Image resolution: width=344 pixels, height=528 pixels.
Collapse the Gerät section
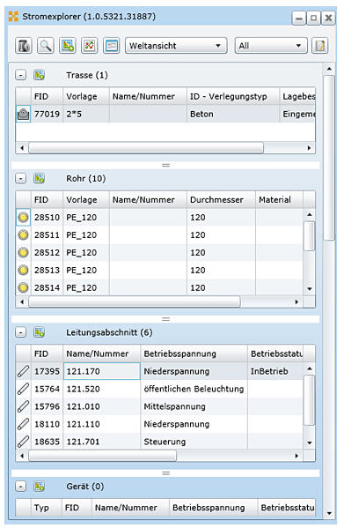pyautogui.click(x=21, y=487)
